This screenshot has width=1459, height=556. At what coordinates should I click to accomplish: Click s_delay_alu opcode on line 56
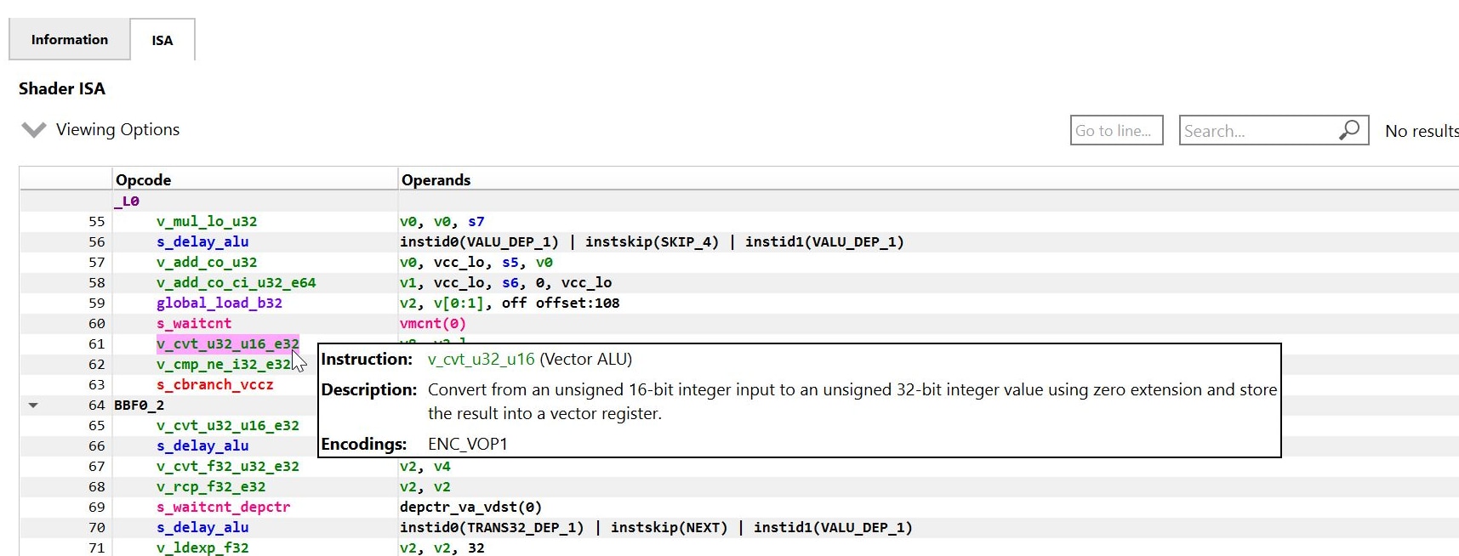pos(202,242)
